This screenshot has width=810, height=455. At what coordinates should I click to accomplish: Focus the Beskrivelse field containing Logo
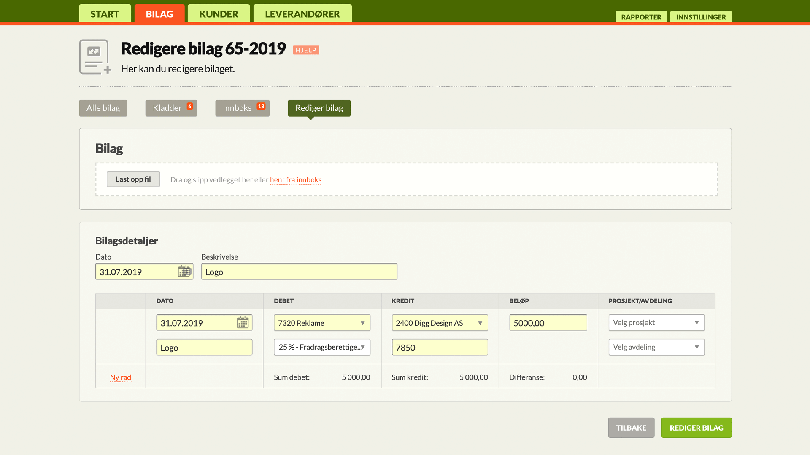(300, 271)
